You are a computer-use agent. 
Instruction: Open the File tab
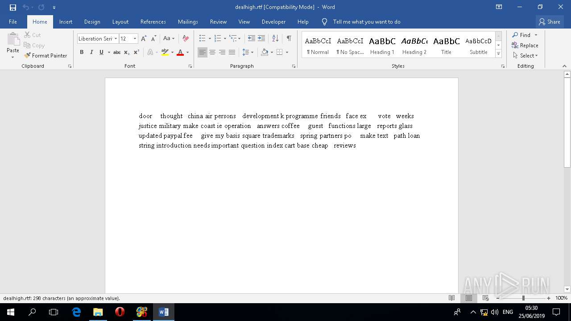(x=13, y=21)
